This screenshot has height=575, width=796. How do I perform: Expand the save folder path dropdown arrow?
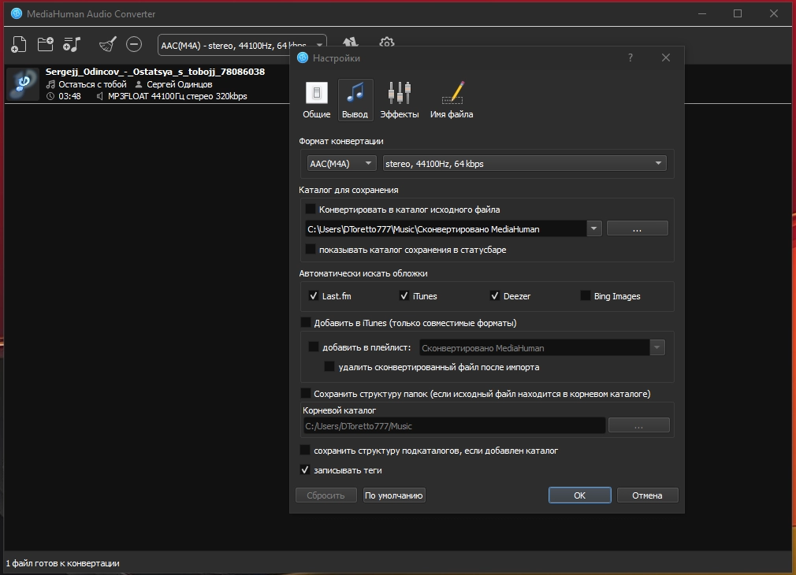tap(594, 229)
